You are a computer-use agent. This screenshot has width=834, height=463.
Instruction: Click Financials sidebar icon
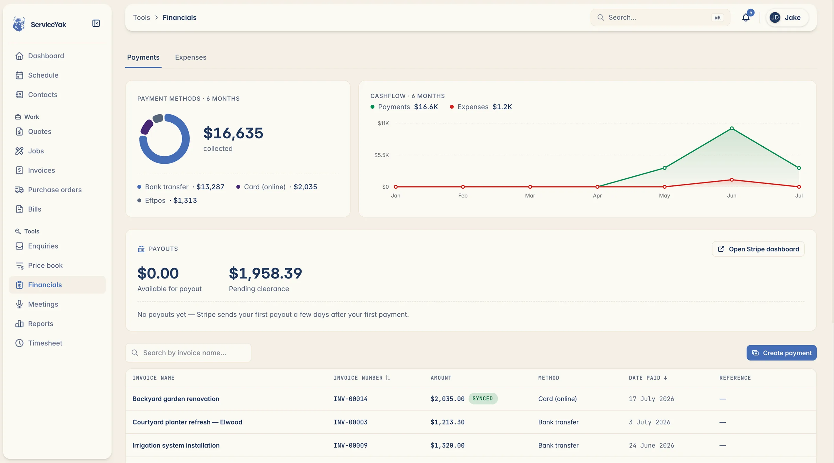(x=19, y=285)
